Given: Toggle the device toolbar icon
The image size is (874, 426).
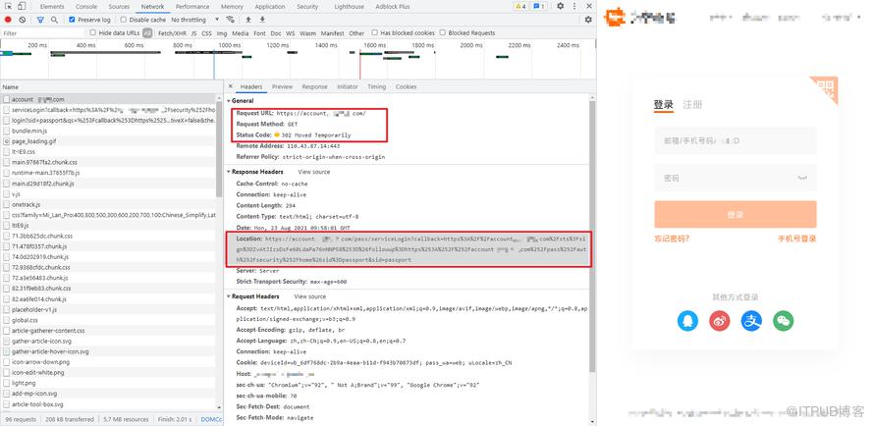Looking at the screenshot, I should (21, 6).
